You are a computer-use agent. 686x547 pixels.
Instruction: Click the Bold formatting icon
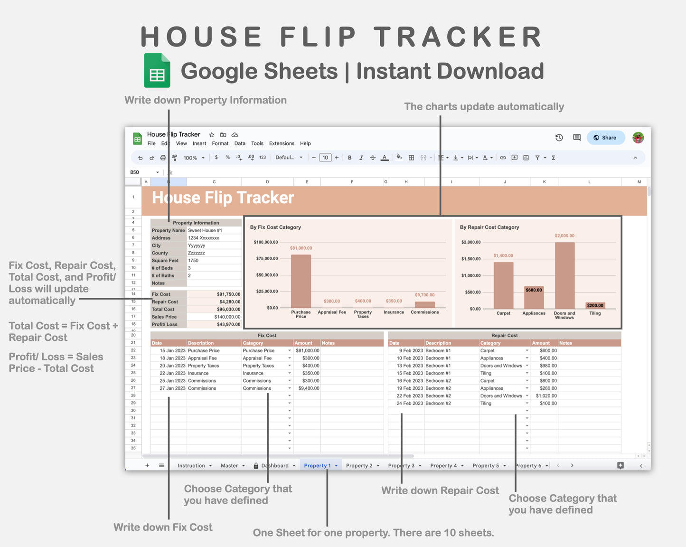(x=350, y=157)
